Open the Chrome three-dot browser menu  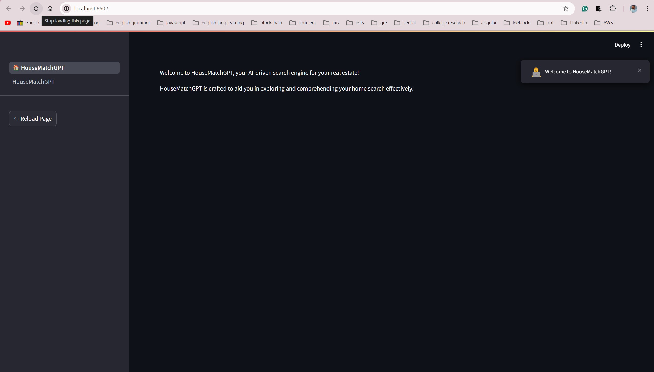click(647, 9)
